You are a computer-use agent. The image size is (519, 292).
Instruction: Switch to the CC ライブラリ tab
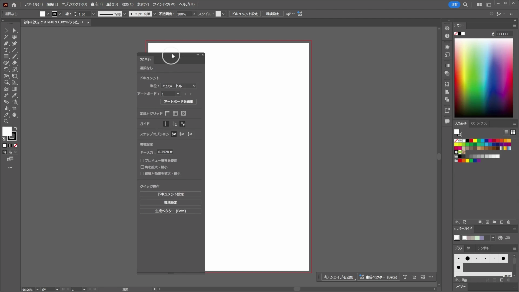(479, 123)
